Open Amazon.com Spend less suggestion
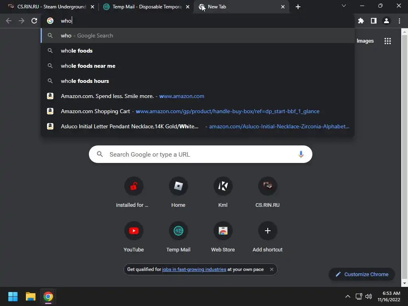 coord(198,96)
